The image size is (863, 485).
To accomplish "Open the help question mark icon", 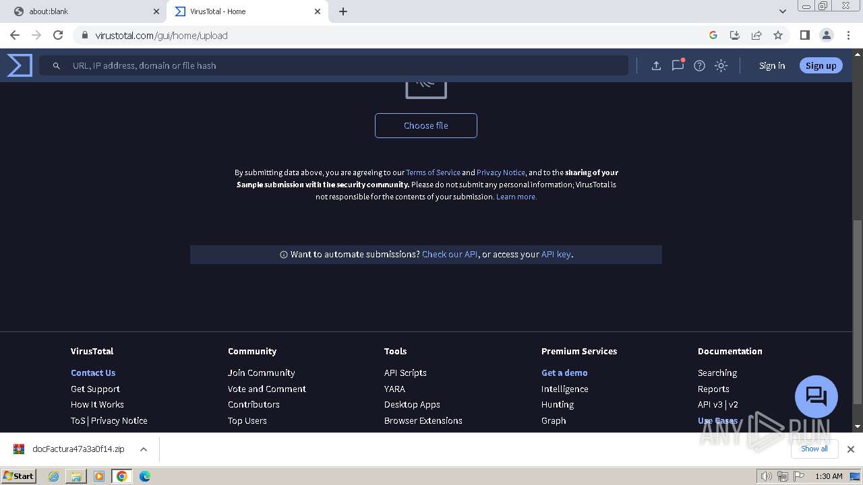I will click(x=699, y=65).
